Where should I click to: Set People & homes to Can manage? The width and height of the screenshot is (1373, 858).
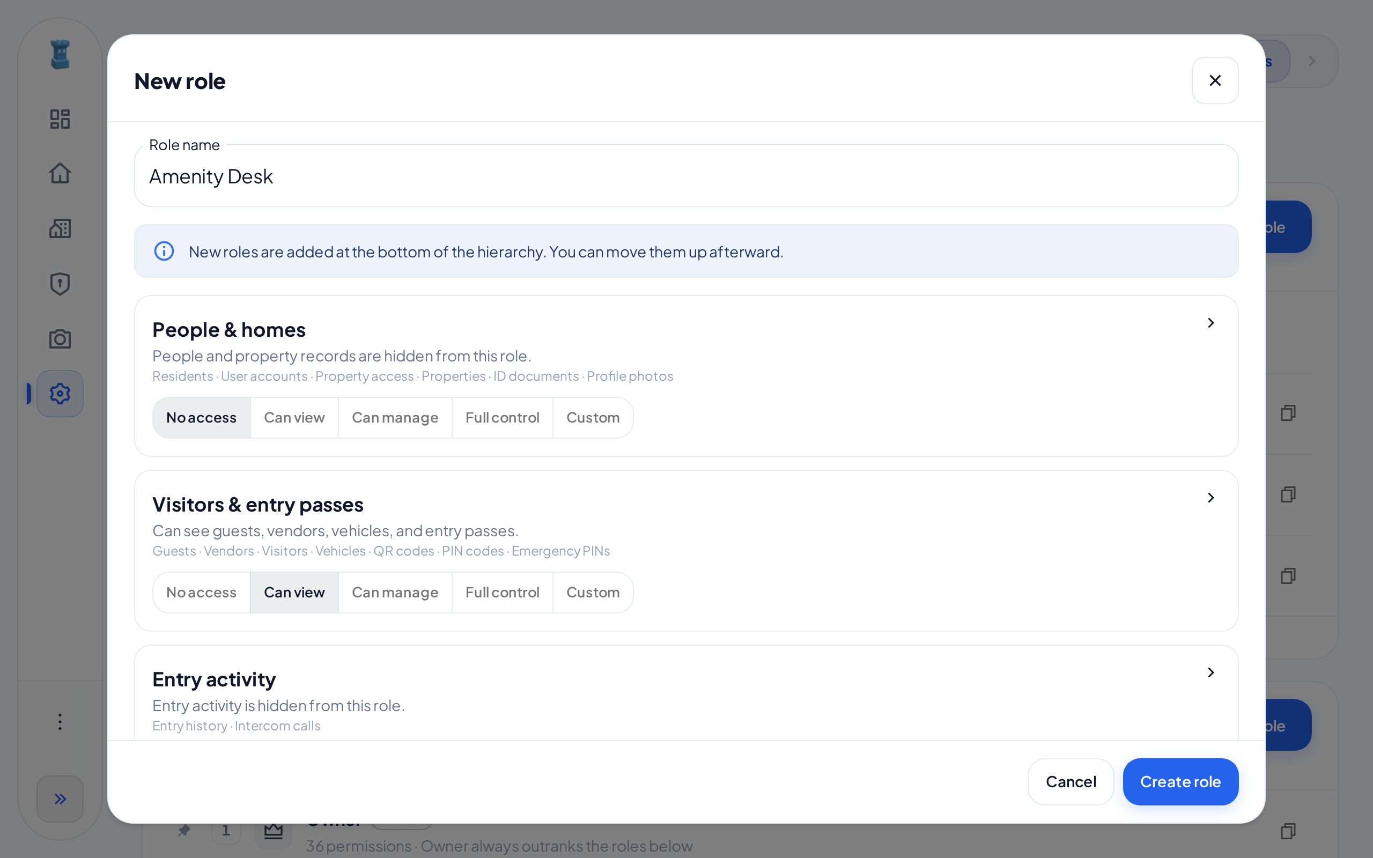pyautogui.click(x=395, y=418)
